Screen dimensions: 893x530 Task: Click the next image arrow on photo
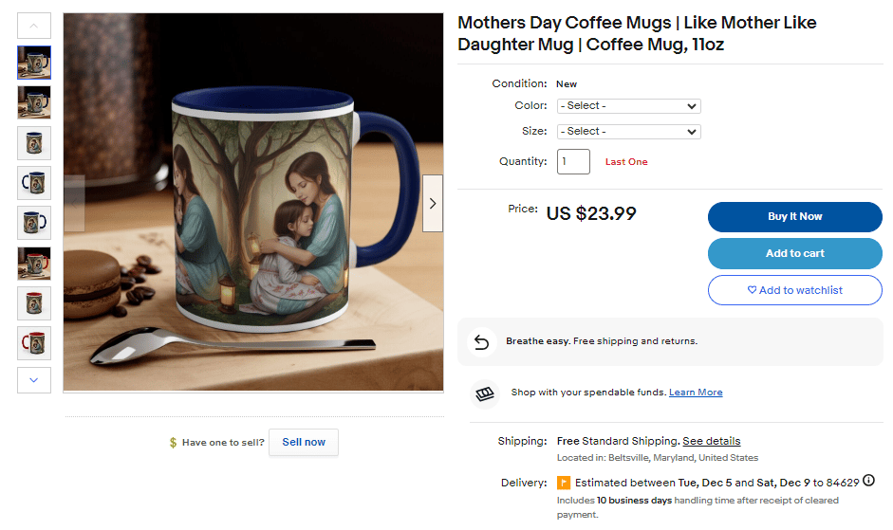pyautogui.click(x=433, y=203)
